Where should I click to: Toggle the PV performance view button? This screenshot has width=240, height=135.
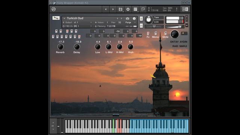[187, 26]
